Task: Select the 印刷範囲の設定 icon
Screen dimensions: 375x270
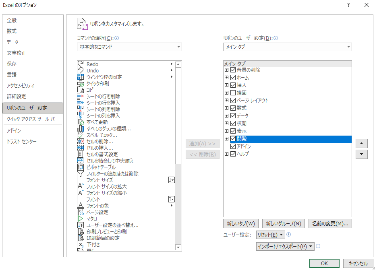Action: [81, 238]
